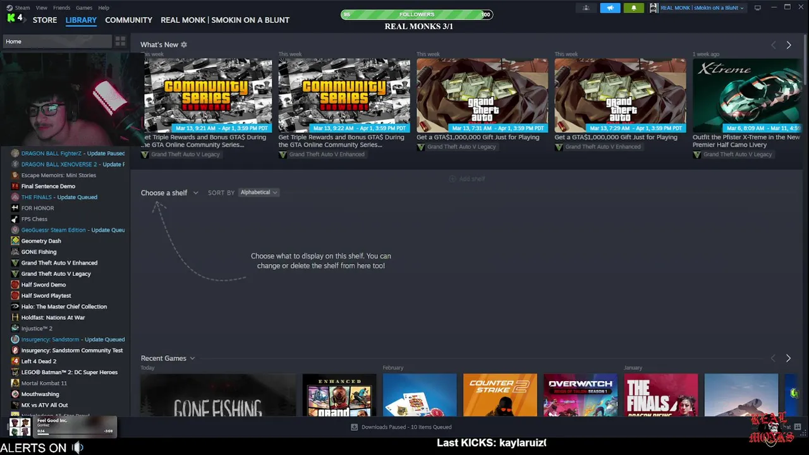The width and height of the screenshot is (809, 455).
Task: Click the song progress bar in music overlay
Action: [x=75, y=435]
